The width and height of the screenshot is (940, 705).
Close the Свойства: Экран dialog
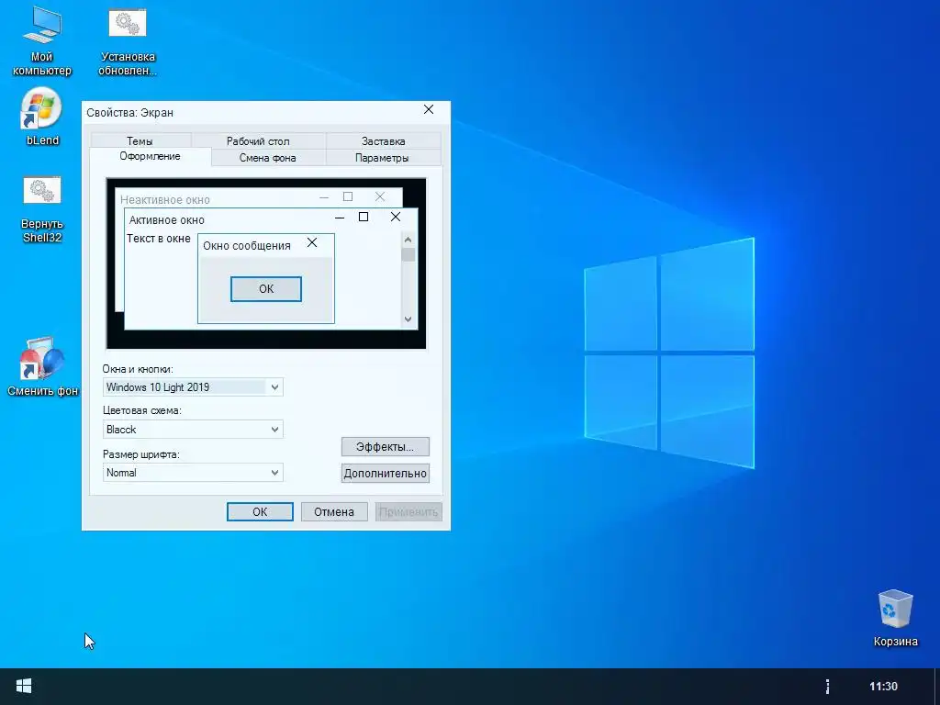coord(428,110)
